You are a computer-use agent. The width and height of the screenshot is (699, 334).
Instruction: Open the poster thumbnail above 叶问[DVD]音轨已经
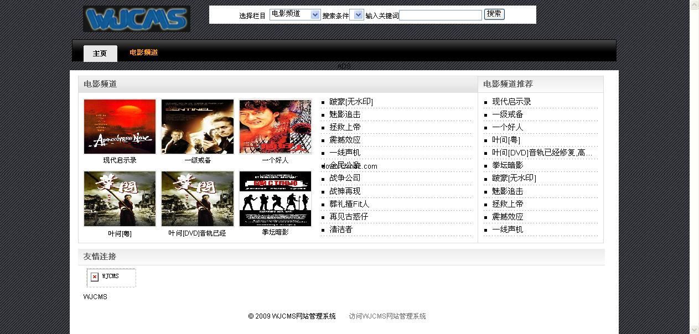[x=198, y=199]
